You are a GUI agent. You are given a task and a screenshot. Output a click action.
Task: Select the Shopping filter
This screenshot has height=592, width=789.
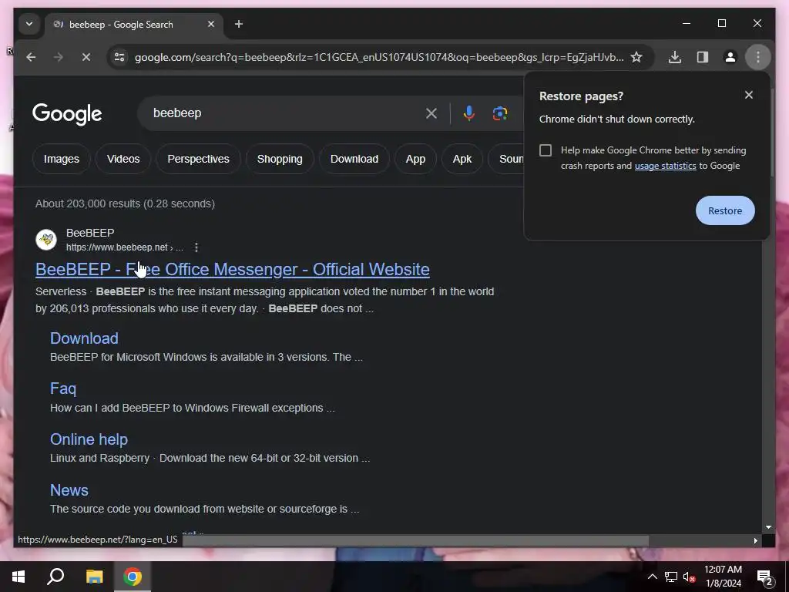coord(280,159)
